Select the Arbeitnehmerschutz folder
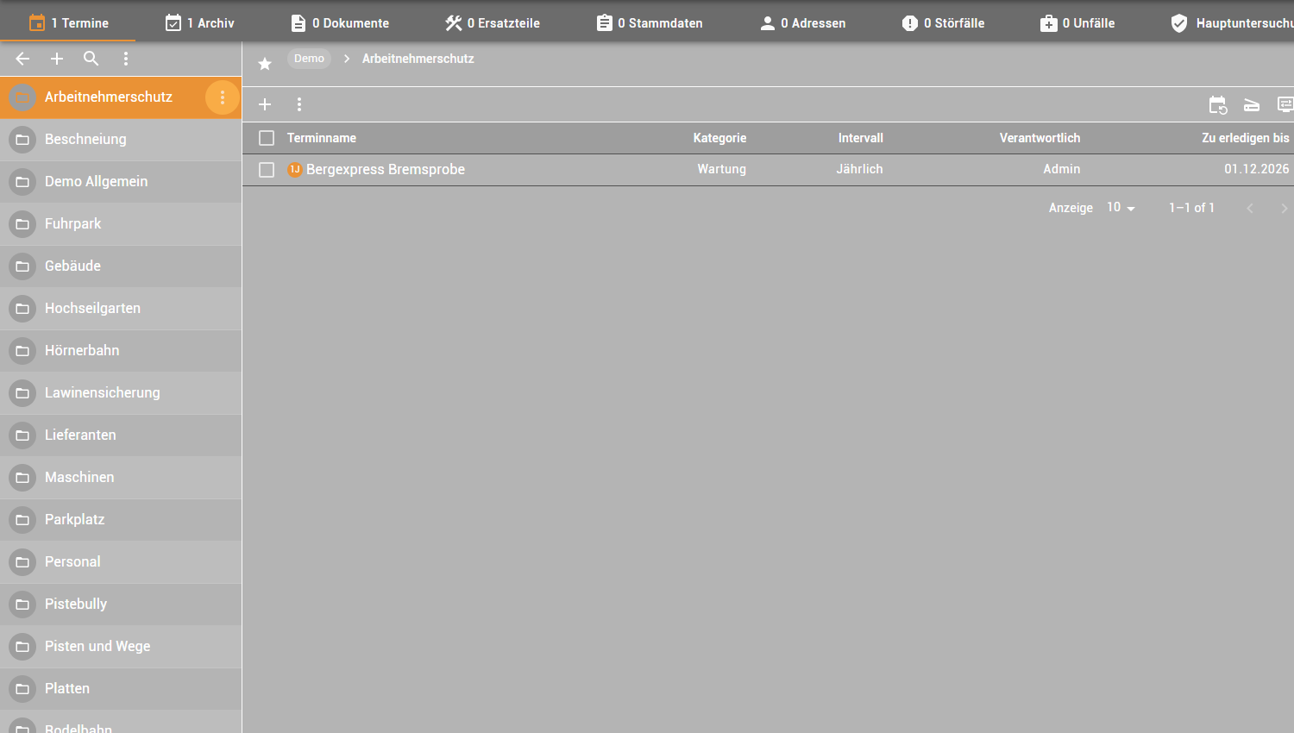 pyautogui.click(x=121, y=97)
